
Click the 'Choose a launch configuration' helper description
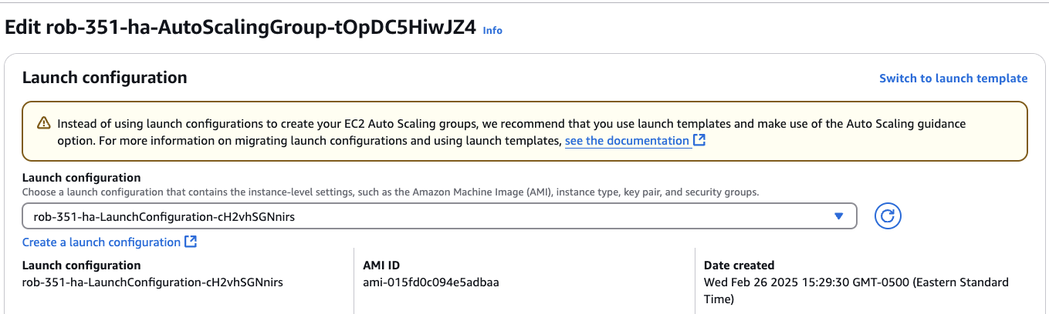[x=390, y=192]
